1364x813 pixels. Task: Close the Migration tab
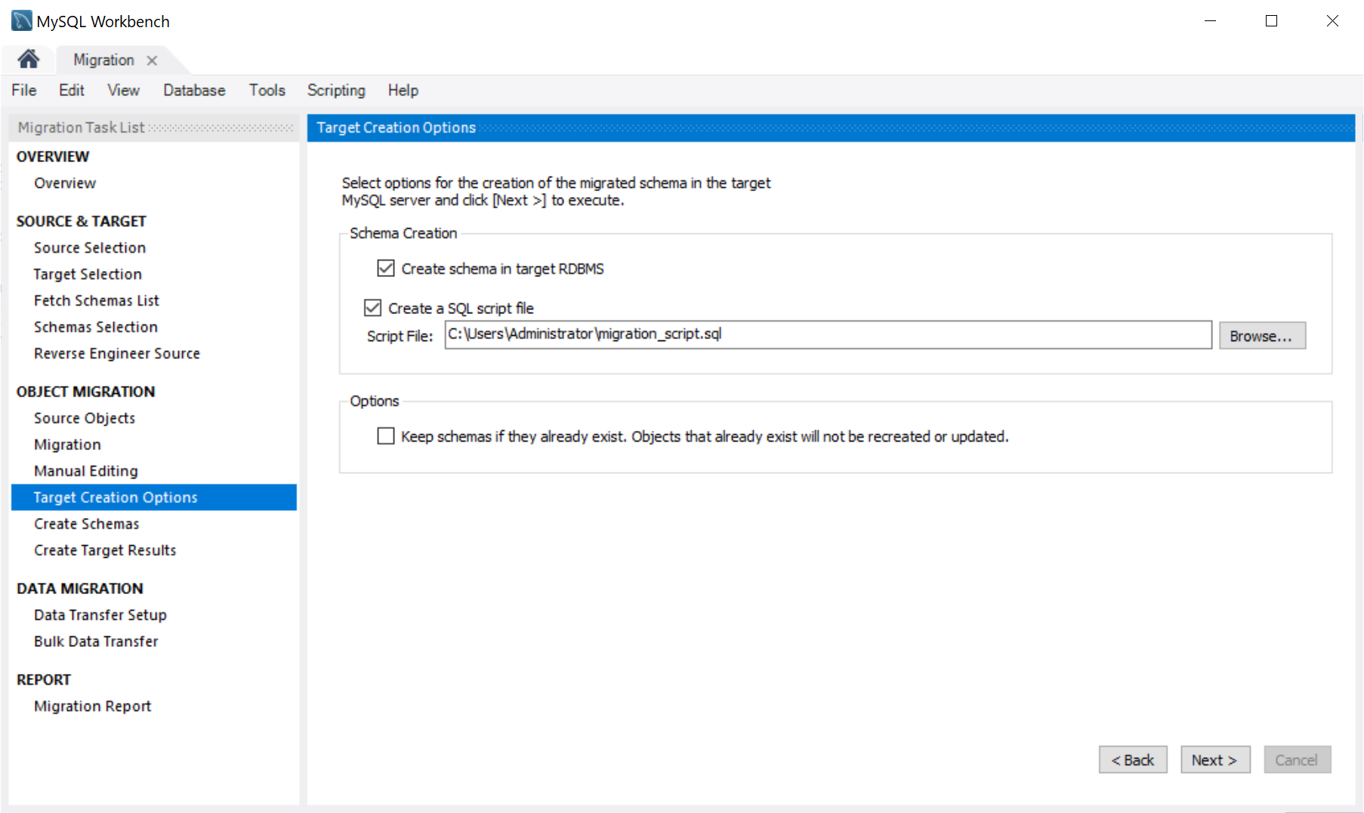pyautogui.click(x=152, y=60)
